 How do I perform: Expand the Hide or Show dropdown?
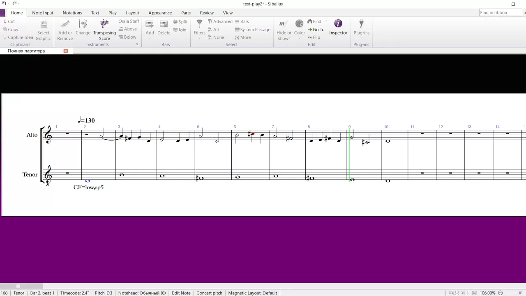tap(290, 39)
